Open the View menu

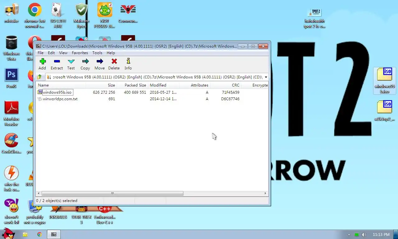pos(63,53)
